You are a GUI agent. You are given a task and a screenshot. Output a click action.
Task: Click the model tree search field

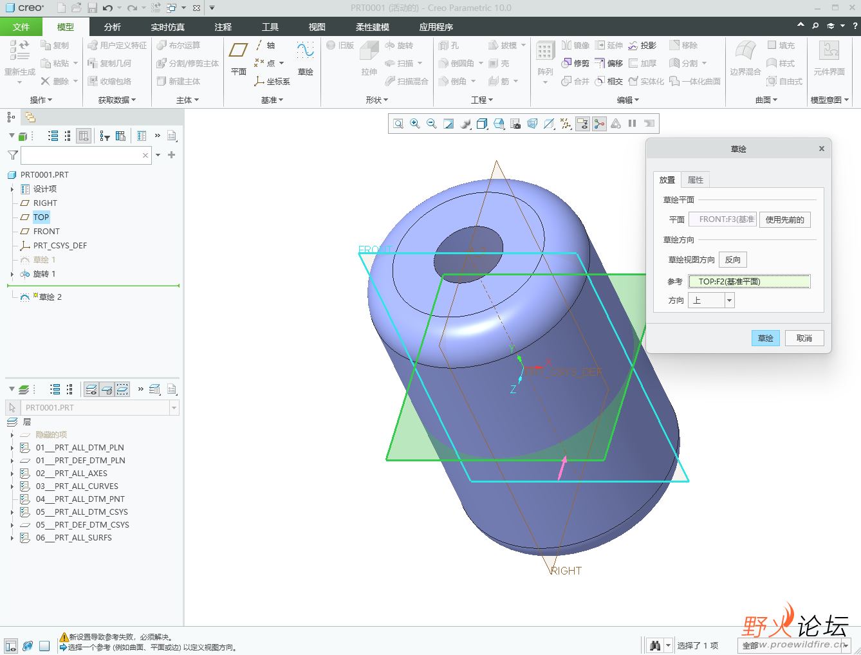pos(86,155)
